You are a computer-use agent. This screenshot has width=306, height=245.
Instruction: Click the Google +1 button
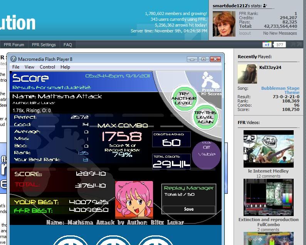(267, 45)
